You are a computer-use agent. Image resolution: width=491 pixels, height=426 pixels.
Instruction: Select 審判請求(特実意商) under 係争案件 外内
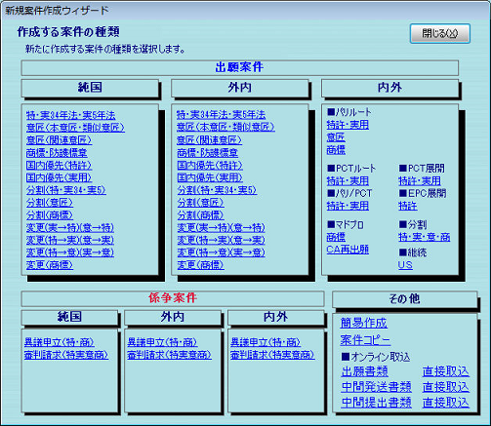tap(169, 355)
